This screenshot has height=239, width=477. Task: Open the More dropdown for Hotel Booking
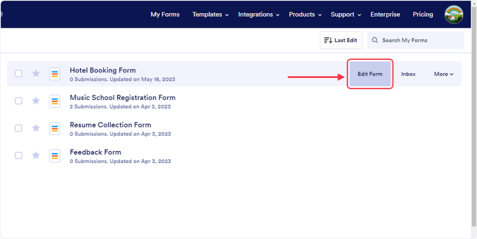tap(443, 74)
